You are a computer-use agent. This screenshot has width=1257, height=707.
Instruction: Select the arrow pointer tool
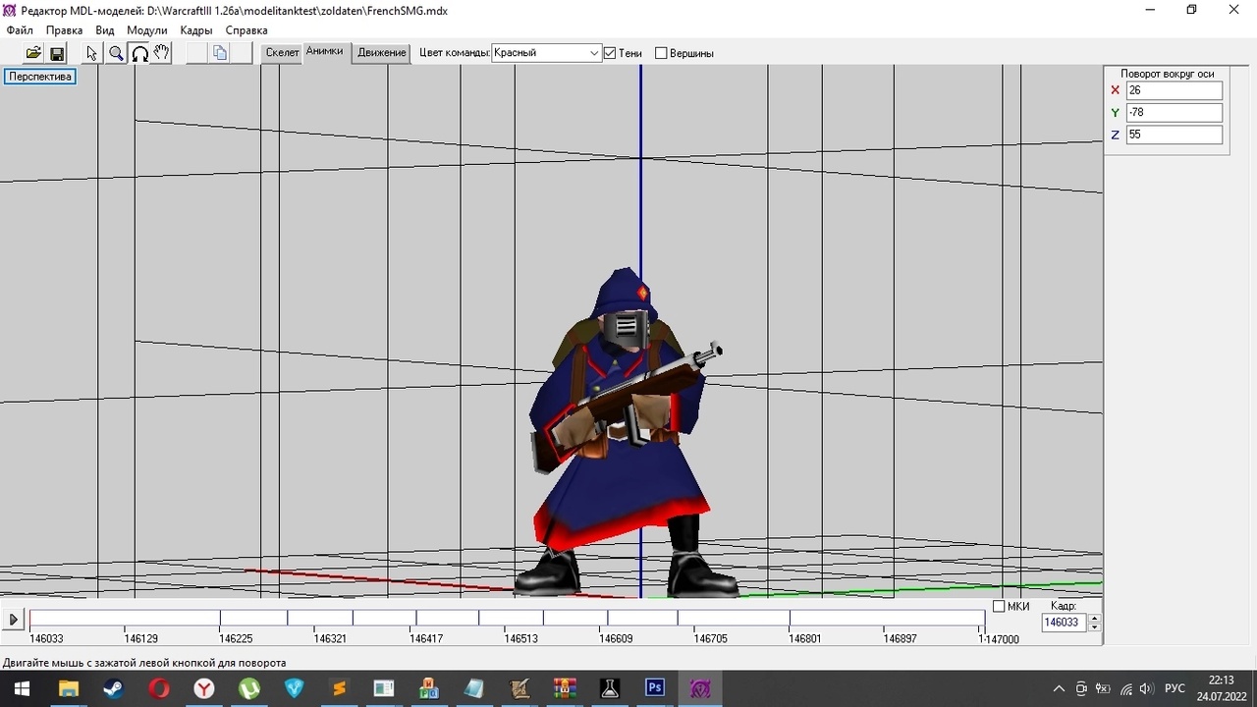(x=92, y=53)
